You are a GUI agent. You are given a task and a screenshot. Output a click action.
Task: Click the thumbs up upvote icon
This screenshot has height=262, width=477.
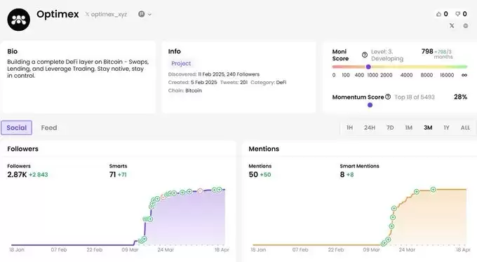tap(438, 14)
